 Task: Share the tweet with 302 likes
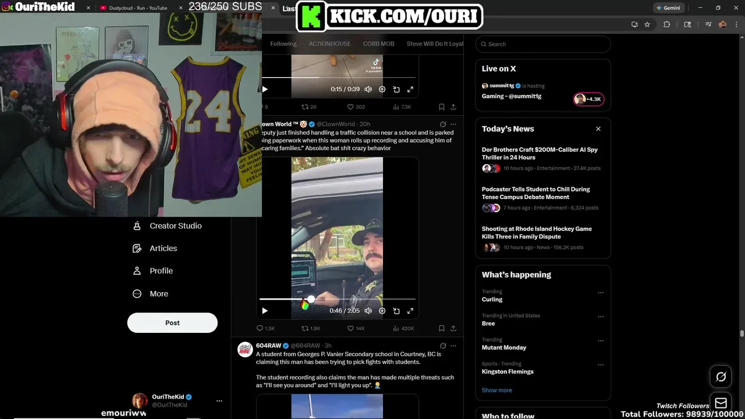(453, 107)
